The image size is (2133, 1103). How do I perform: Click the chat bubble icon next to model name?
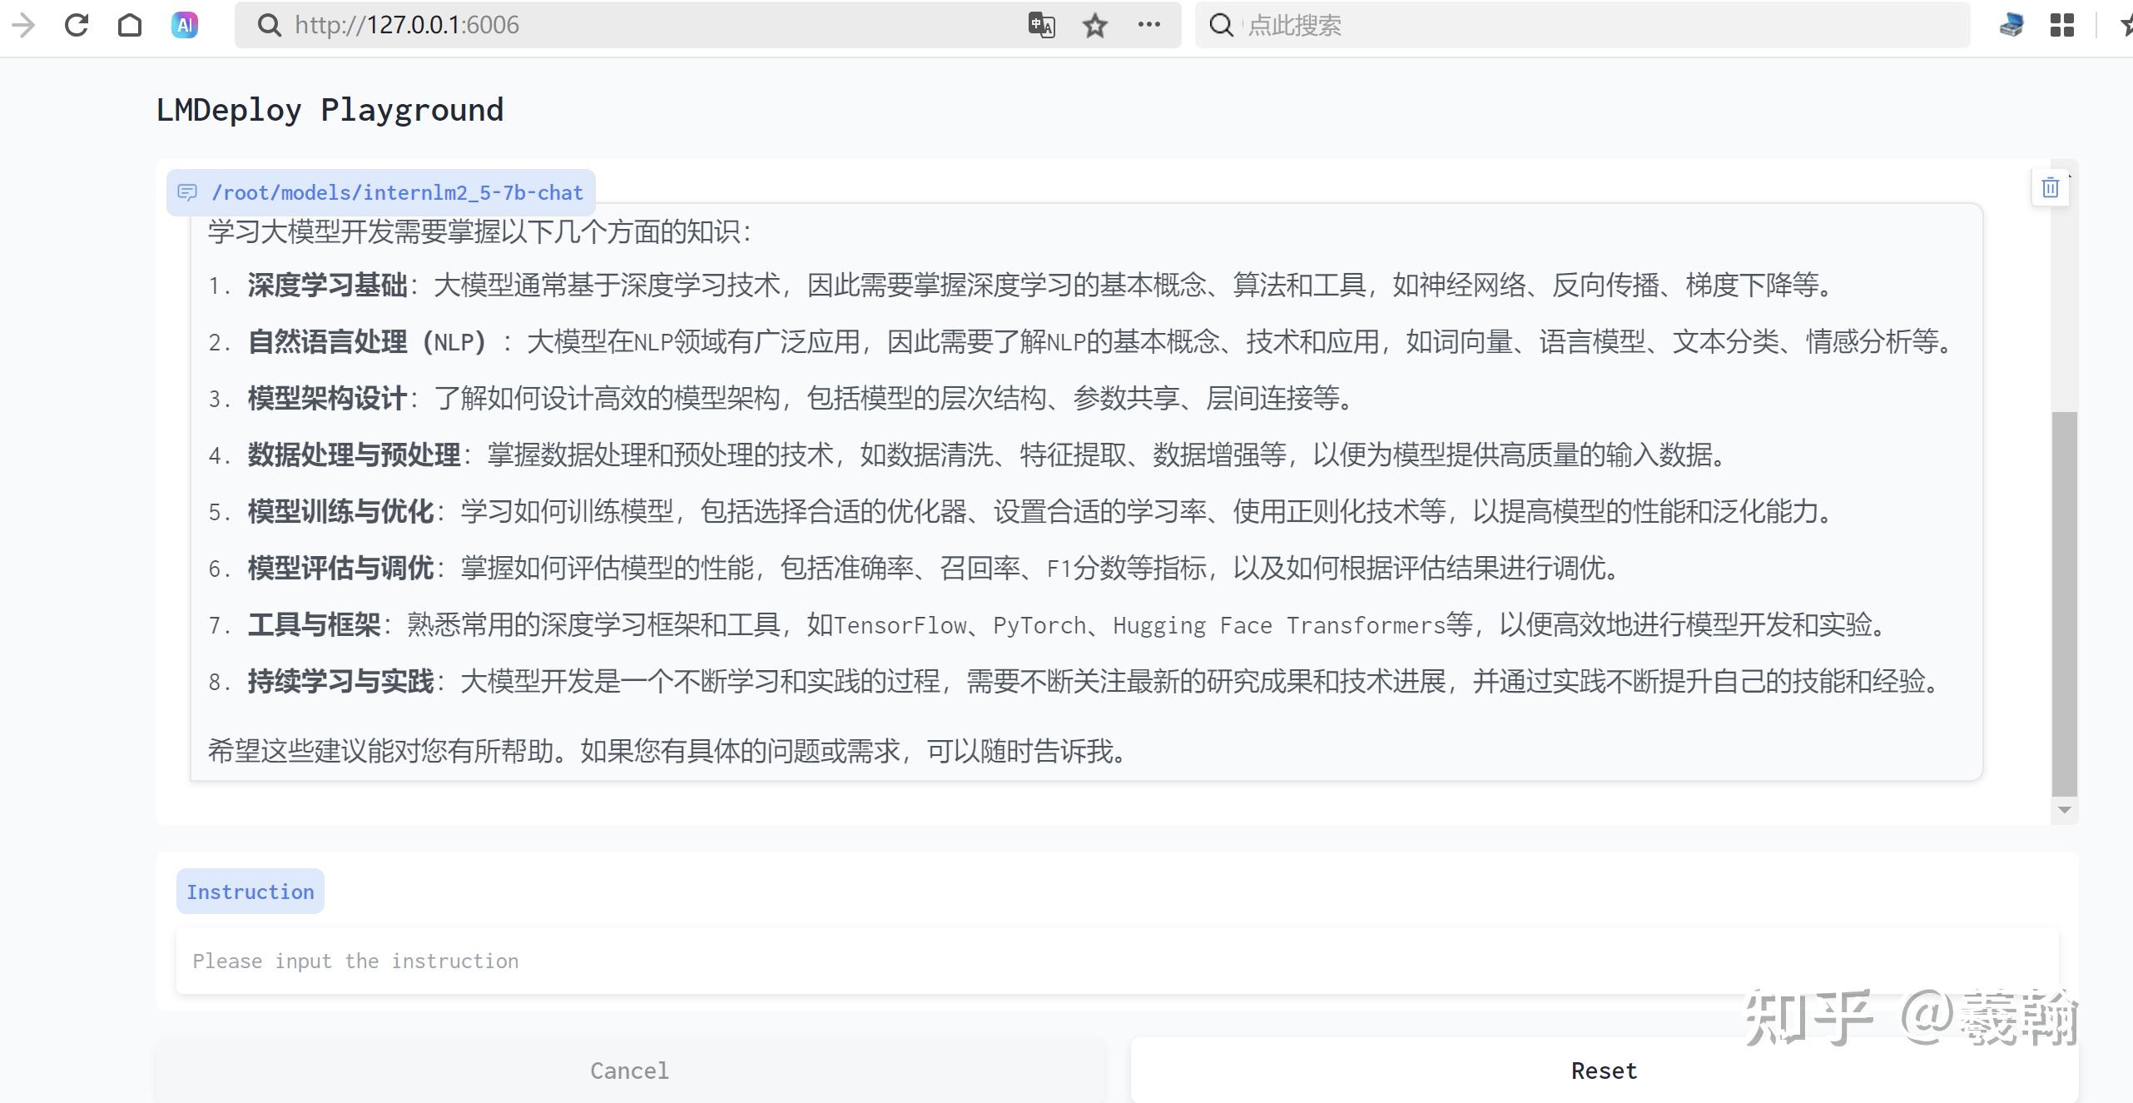[x=186, y=192]
